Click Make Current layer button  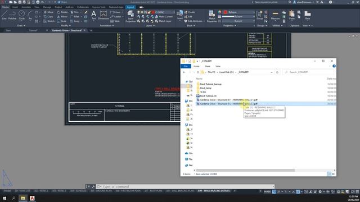[164, 17]
